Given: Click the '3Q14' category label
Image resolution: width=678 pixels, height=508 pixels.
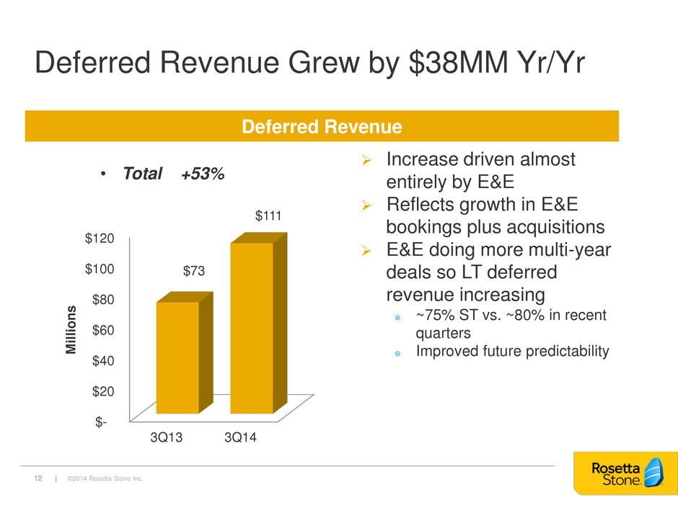Looking at the screenshot, I should click(x=240, y=437).
